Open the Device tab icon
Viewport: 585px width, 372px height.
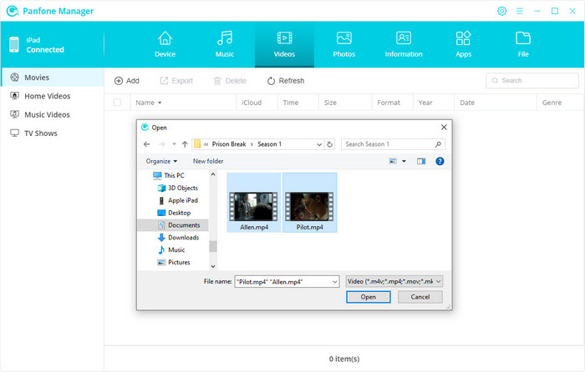[x=165, y=44]
